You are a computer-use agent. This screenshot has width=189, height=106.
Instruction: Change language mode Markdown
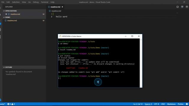coord(171,104)
